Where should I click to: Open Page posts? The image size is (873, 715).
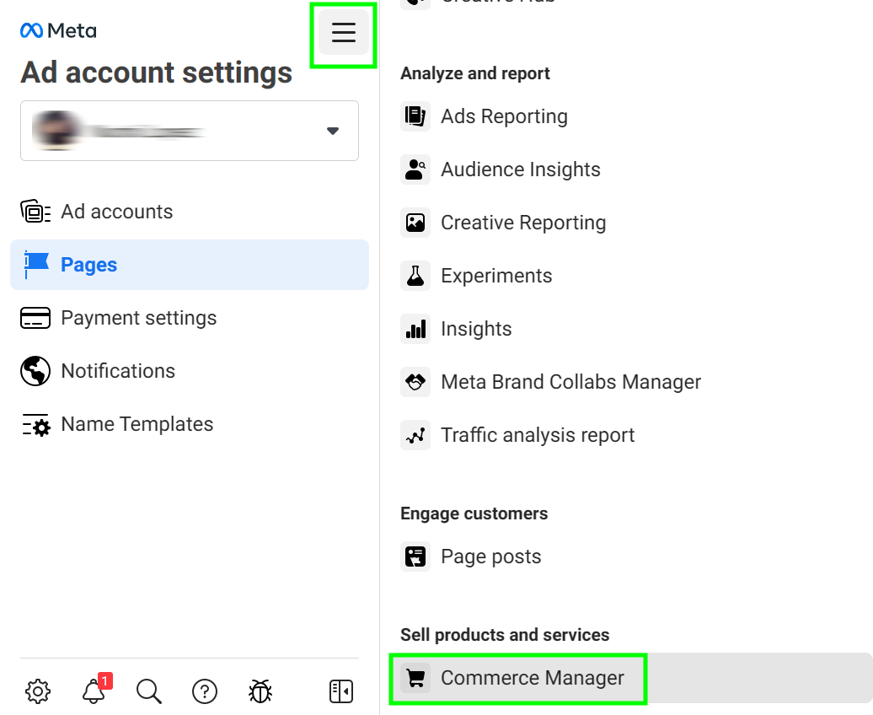[x=490, y=556]
